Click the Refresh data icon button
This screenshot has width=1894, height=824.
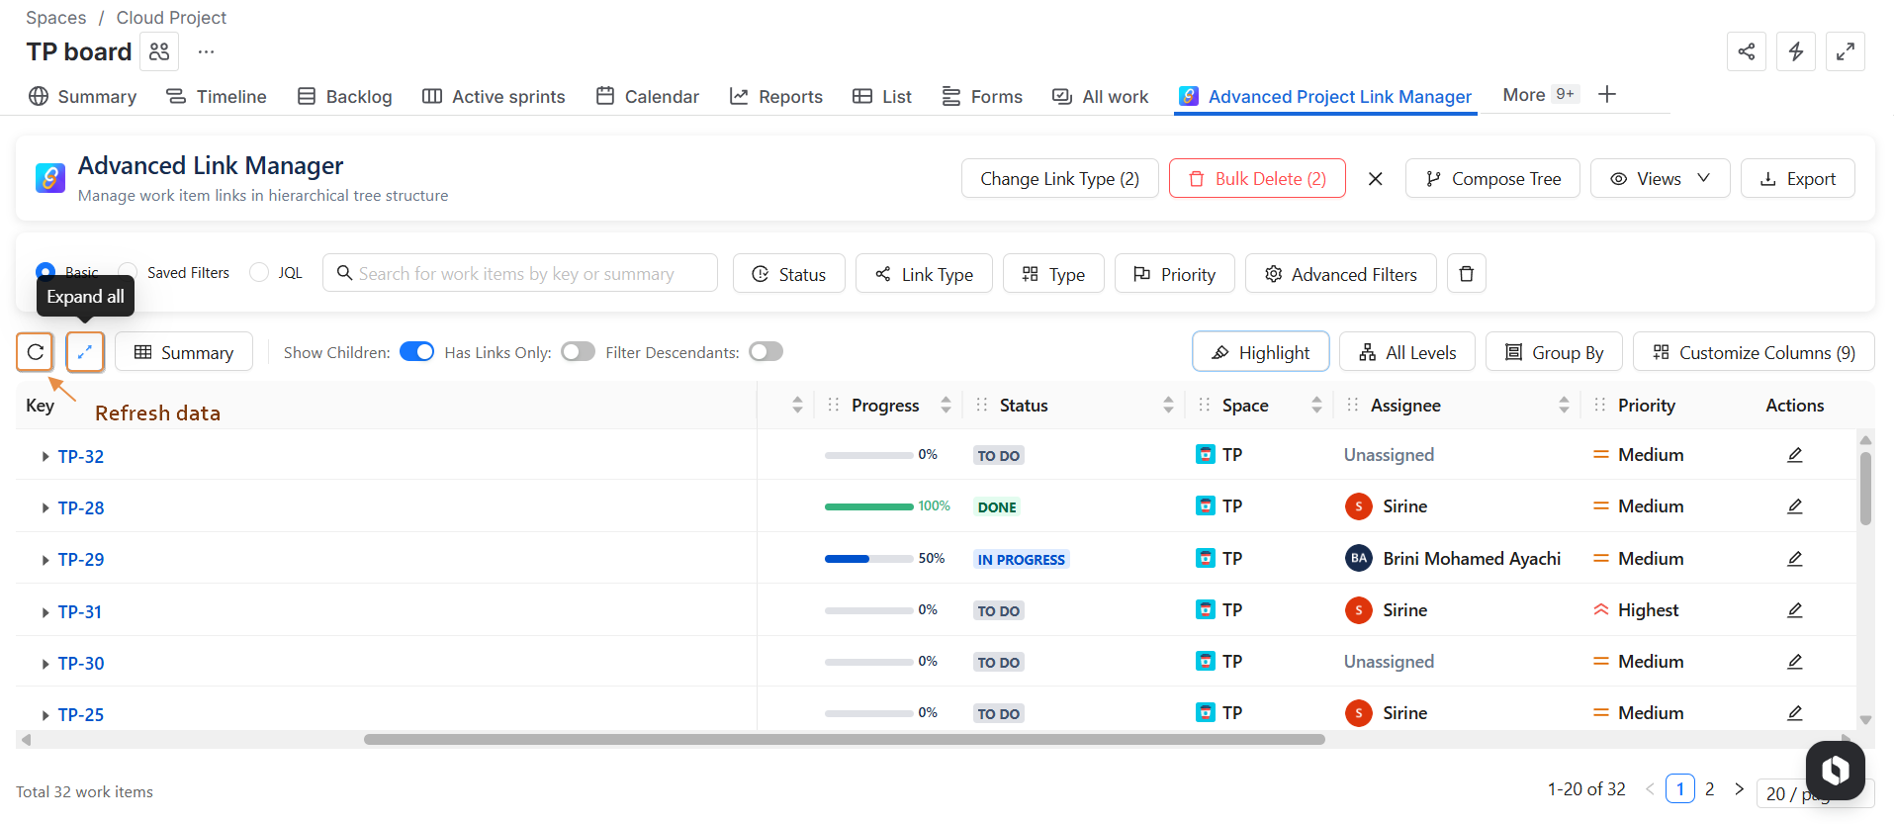[36, 352]
